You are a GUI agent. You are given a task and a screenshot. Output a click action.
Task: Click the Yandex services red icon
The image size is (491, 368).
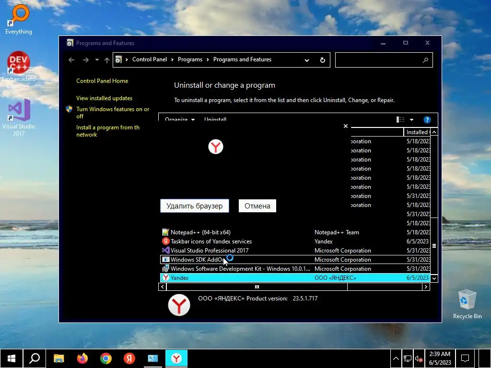tap(165, 241)
